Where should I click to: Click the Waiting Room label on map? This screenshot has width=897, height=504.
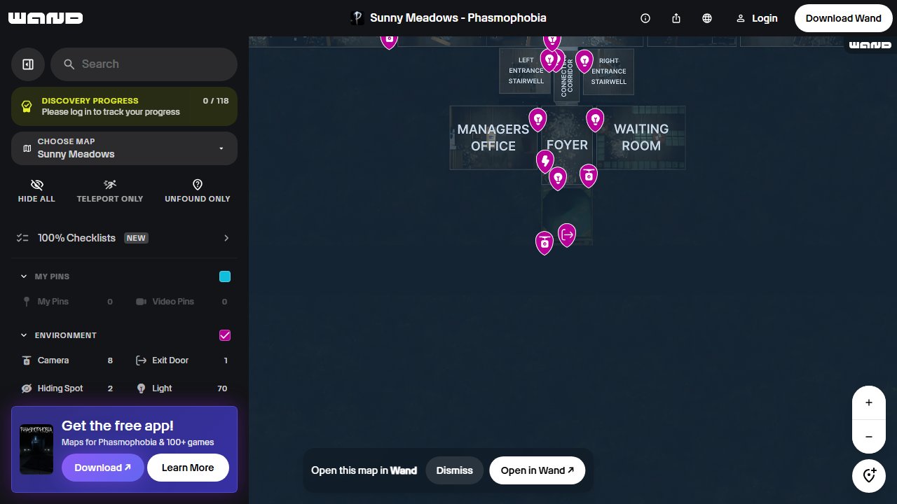pyautogui.click(x=641, y=137)
